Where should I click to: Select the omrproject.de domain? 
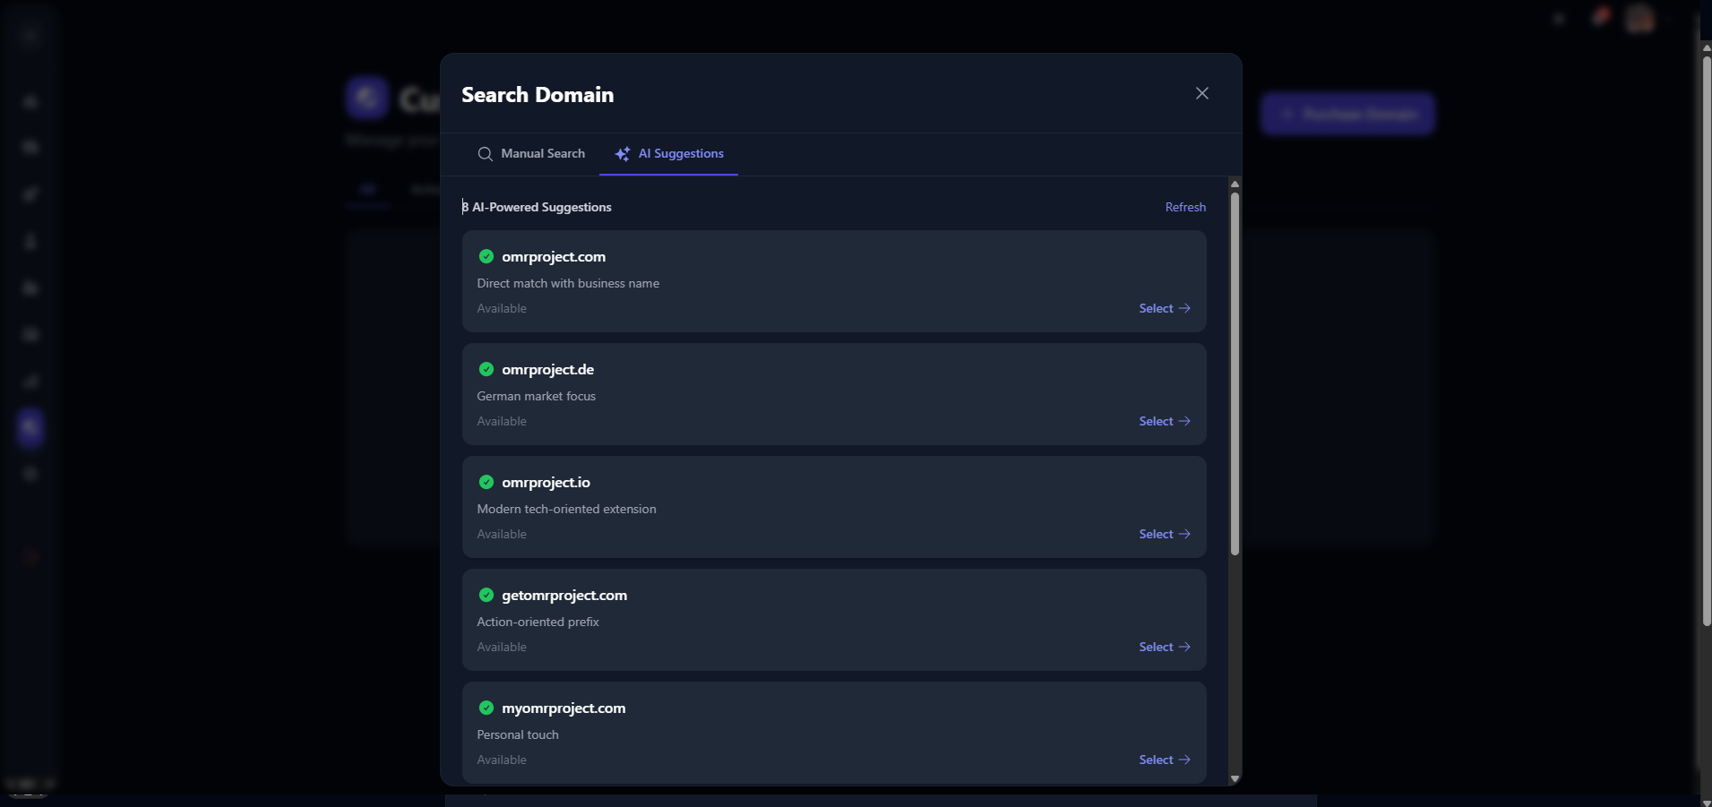tap(1156, 421)
